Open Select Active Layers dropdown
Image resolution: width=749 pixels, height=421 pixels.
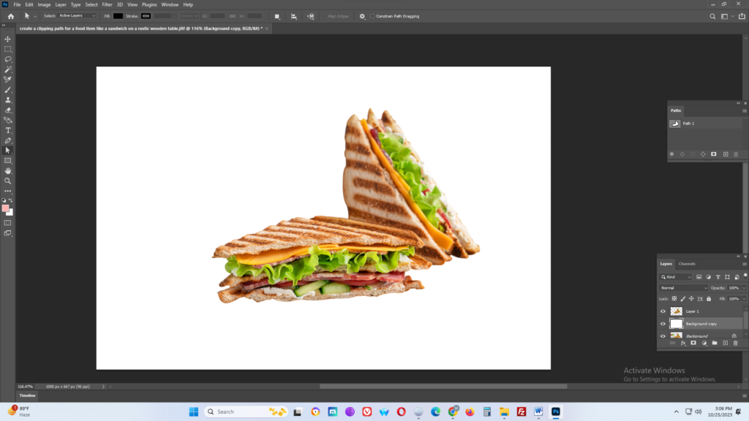coord(78,16)
